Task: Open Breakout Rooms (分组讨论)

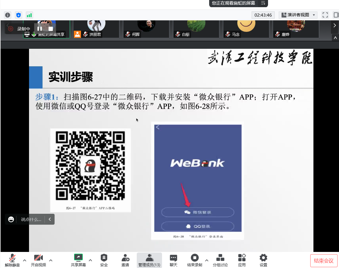Action: [220, 260]
